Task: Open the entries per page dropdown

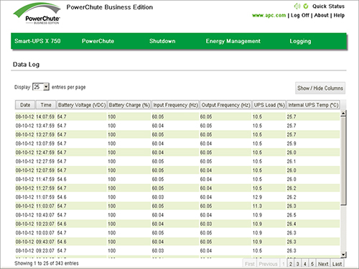Action: click(41, 87)
